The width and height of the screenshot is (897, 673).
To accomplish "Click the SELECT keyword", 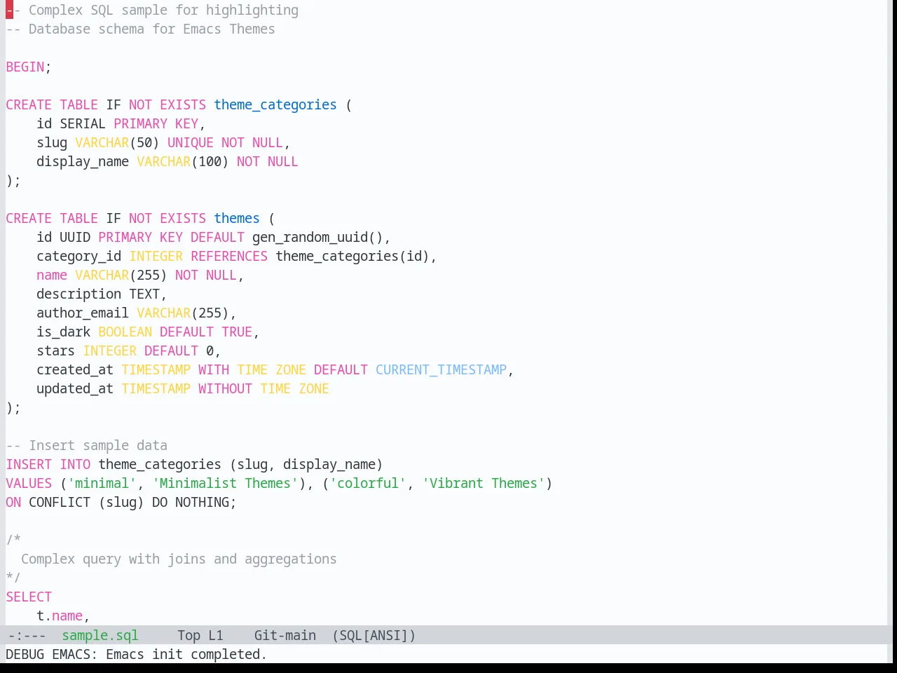I will [x=29, y=597].
